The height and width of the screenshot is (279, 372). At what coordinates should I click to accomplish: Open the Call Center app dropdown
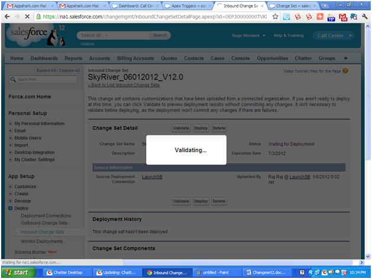click(x=333, y=35)
